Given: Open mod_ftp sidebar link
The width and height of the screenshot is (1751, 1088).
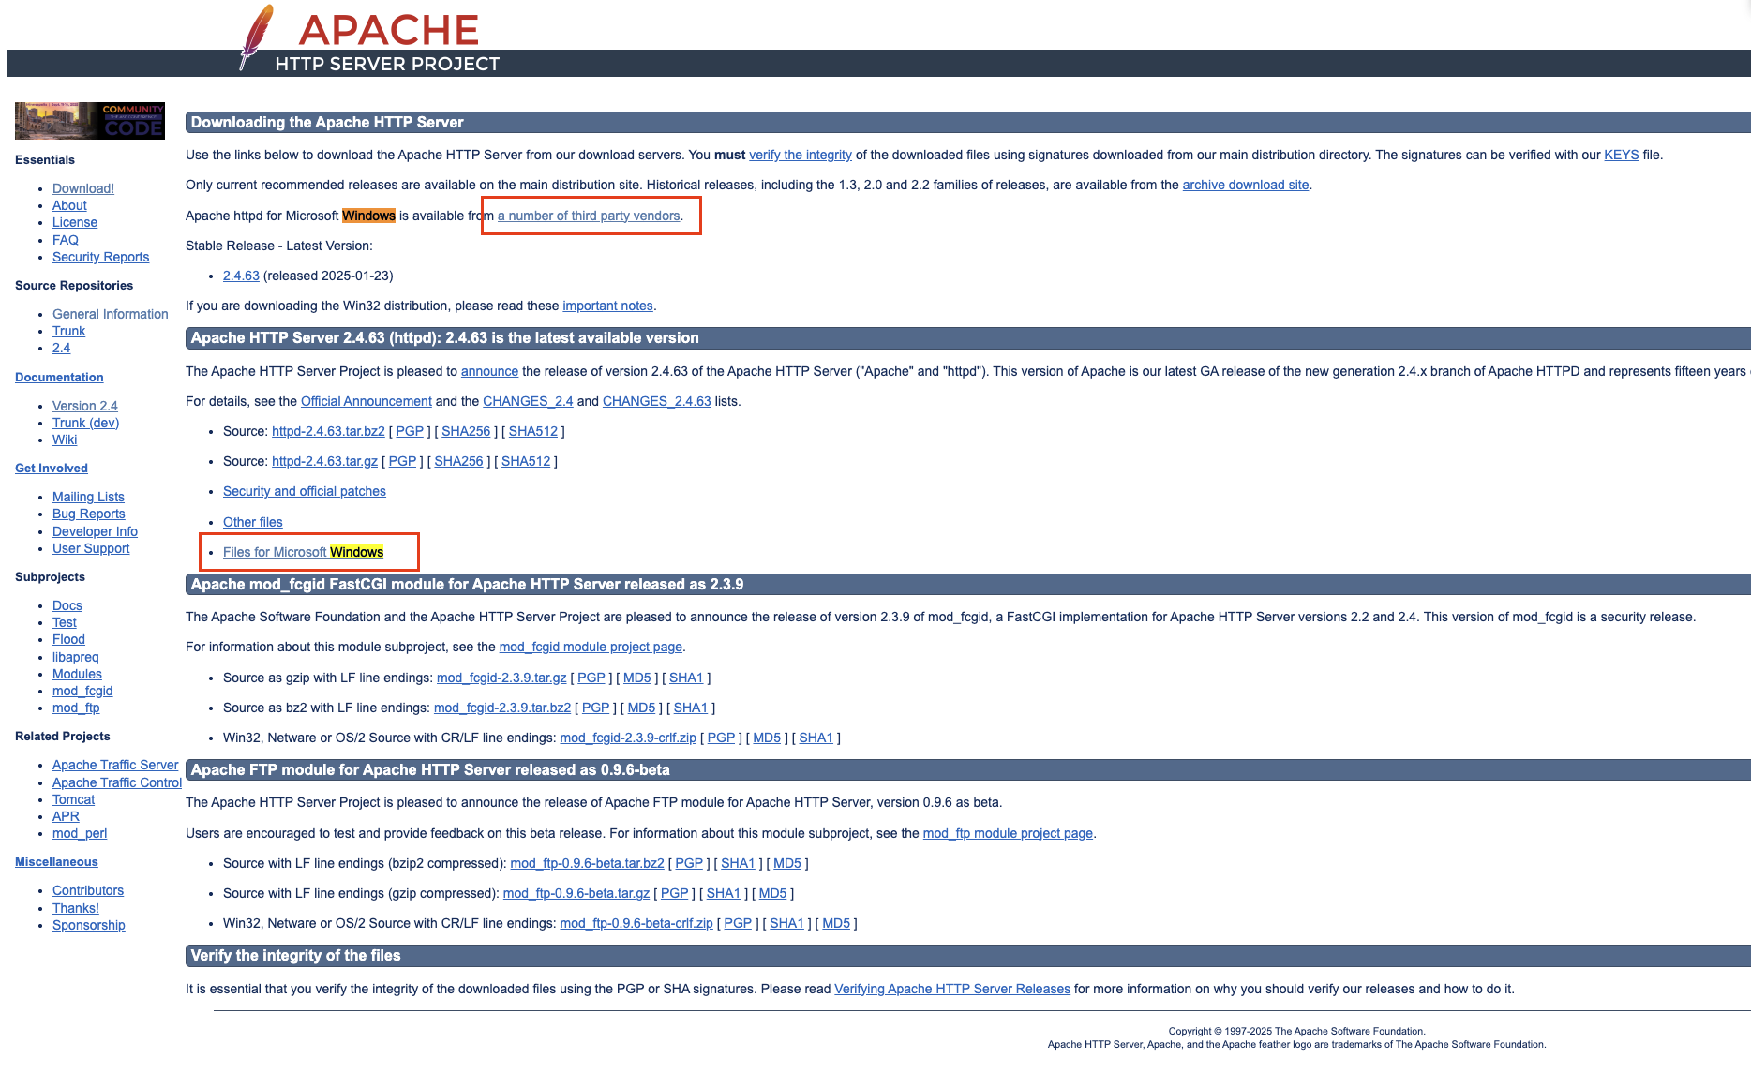Looking at the screenshot, I should tap(76, 708).
